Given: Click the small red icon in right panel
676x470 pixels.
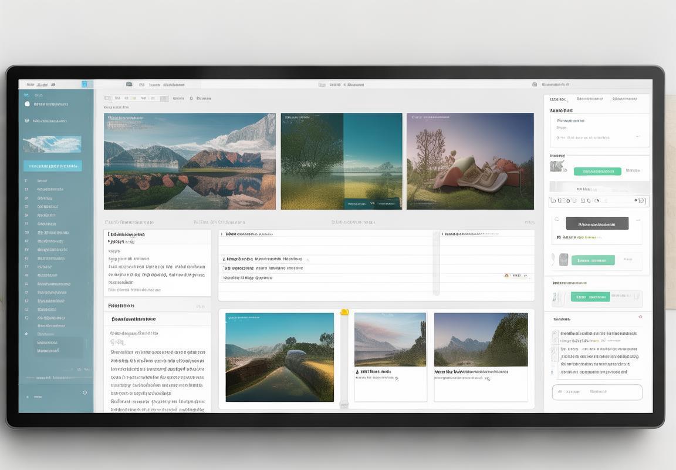Looking at the screenshot, I should [x=640, y=317].
